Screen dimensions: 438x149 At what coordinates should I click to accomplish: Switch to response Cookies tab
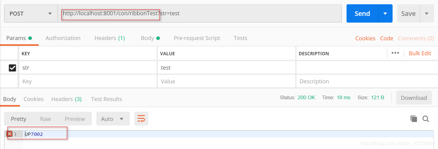coord(33,99)
